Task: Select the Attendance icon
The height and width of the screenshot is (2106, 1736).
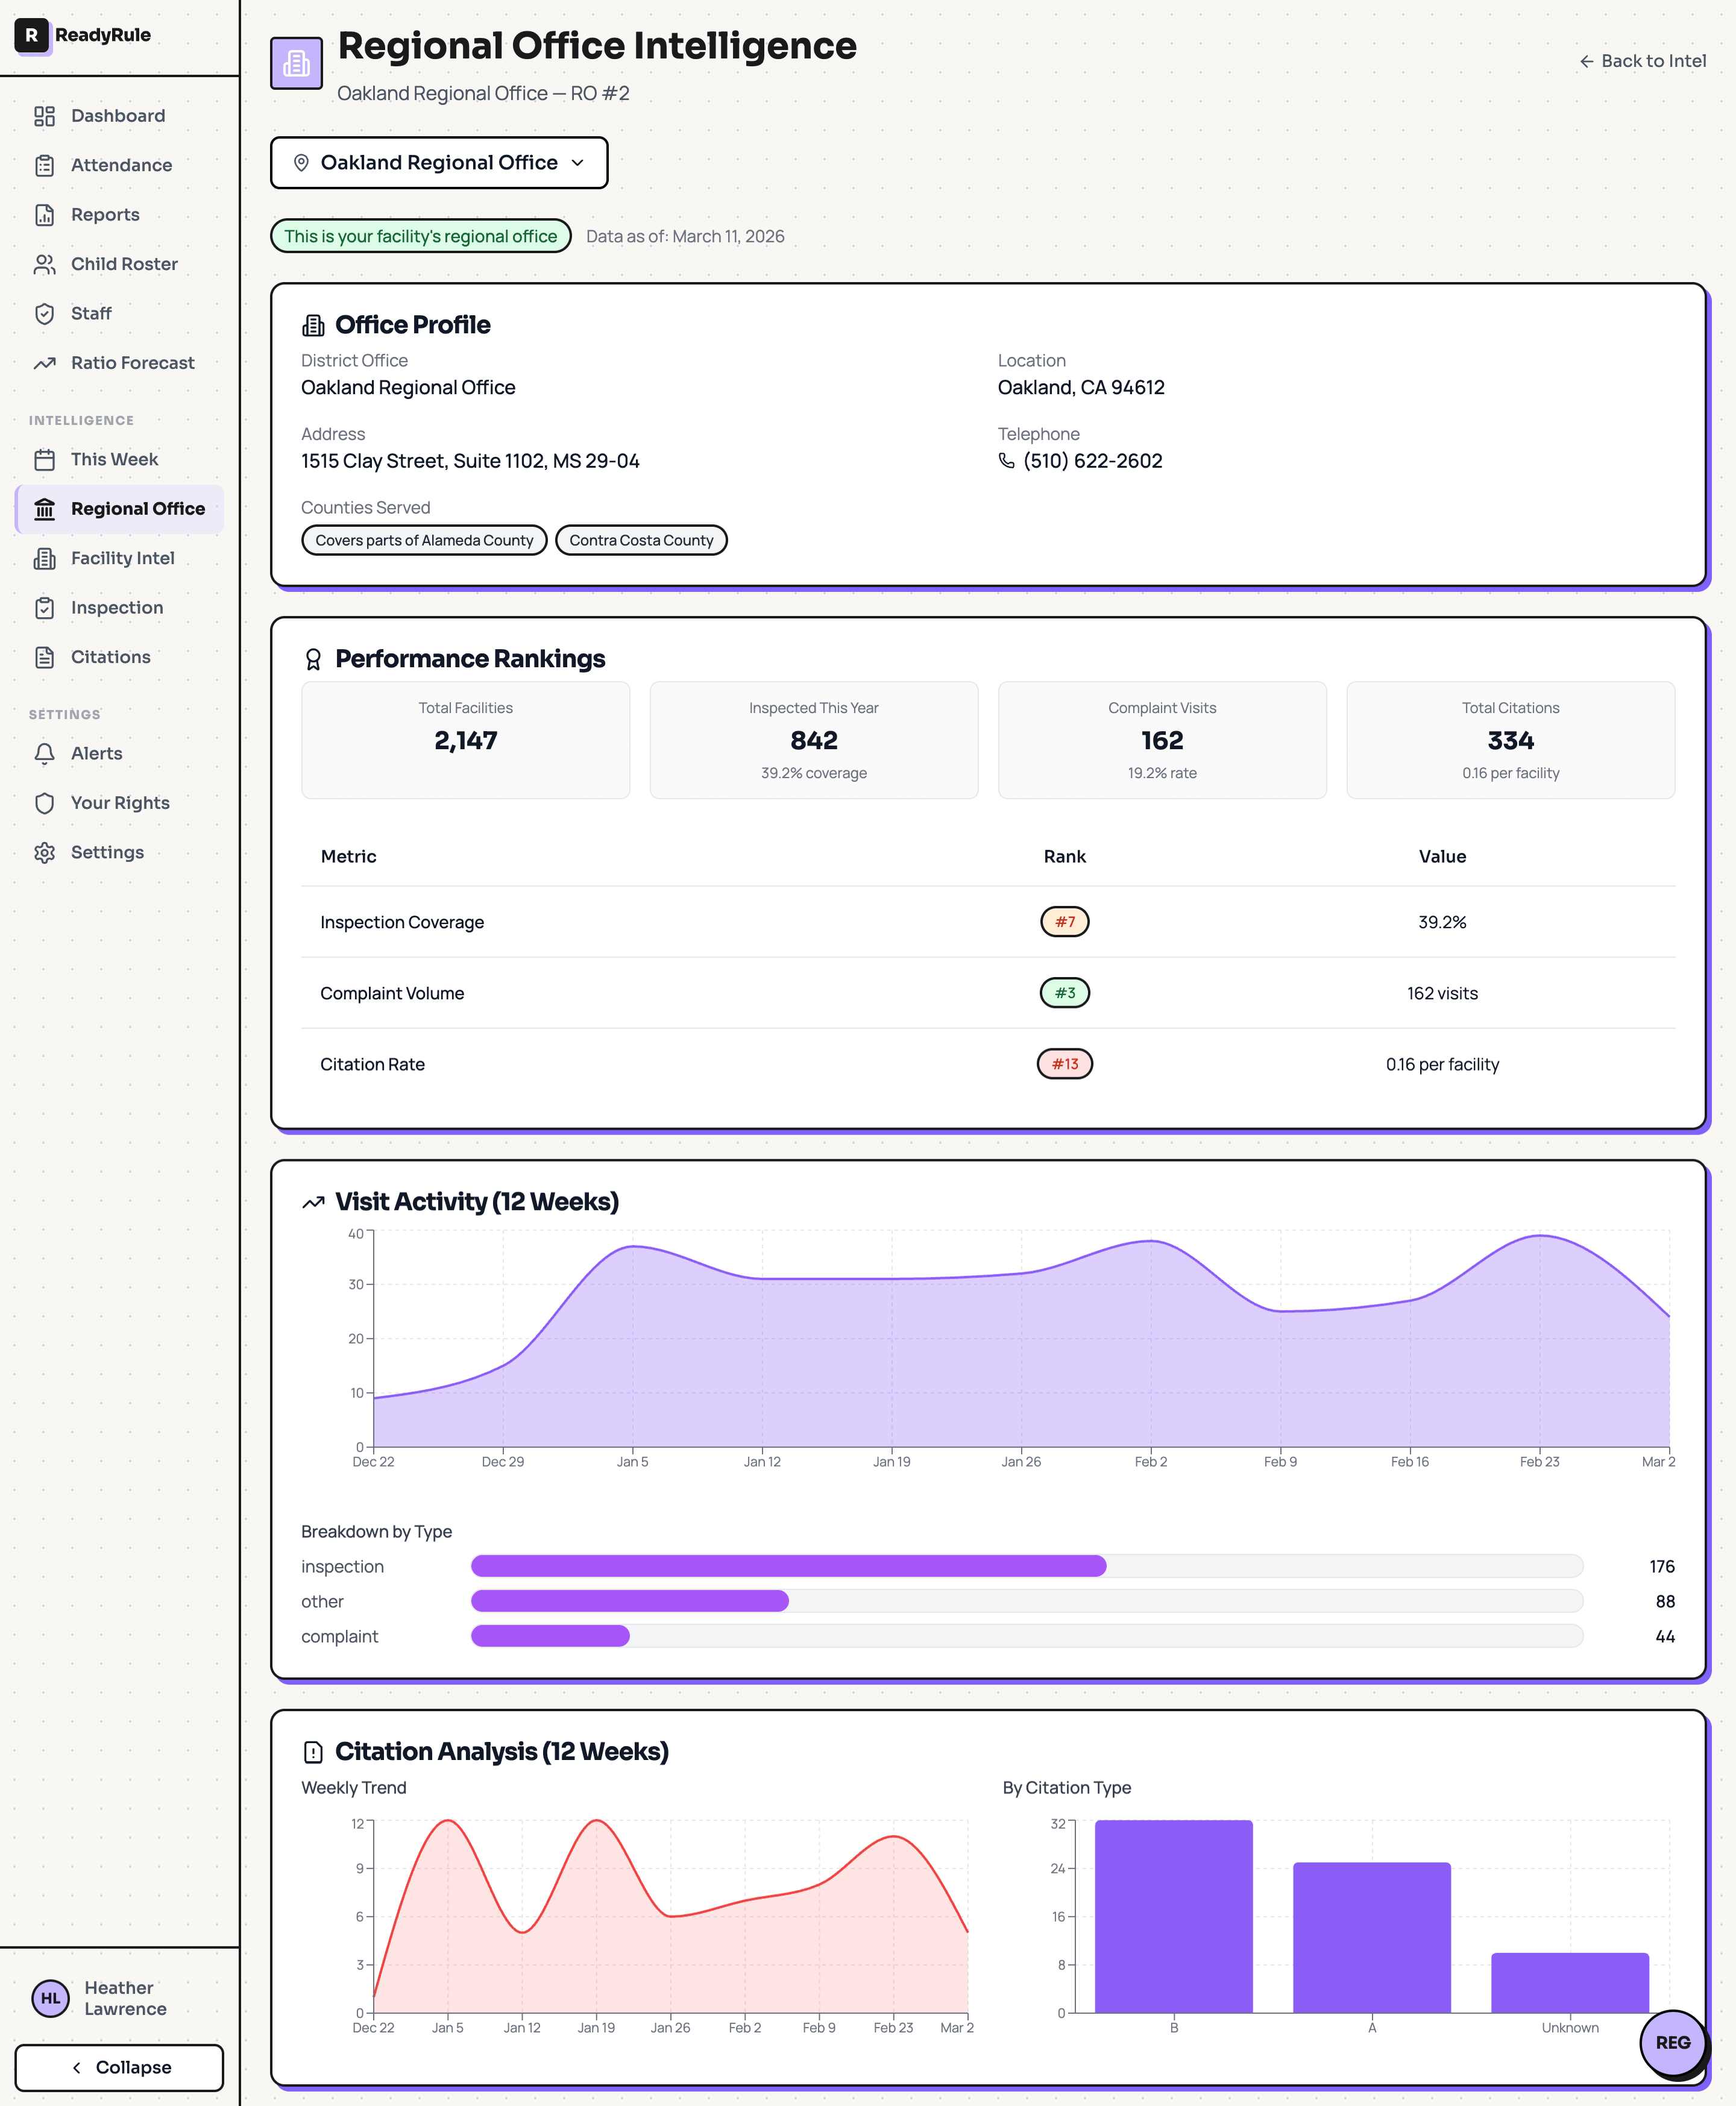Action: point(45,165)
